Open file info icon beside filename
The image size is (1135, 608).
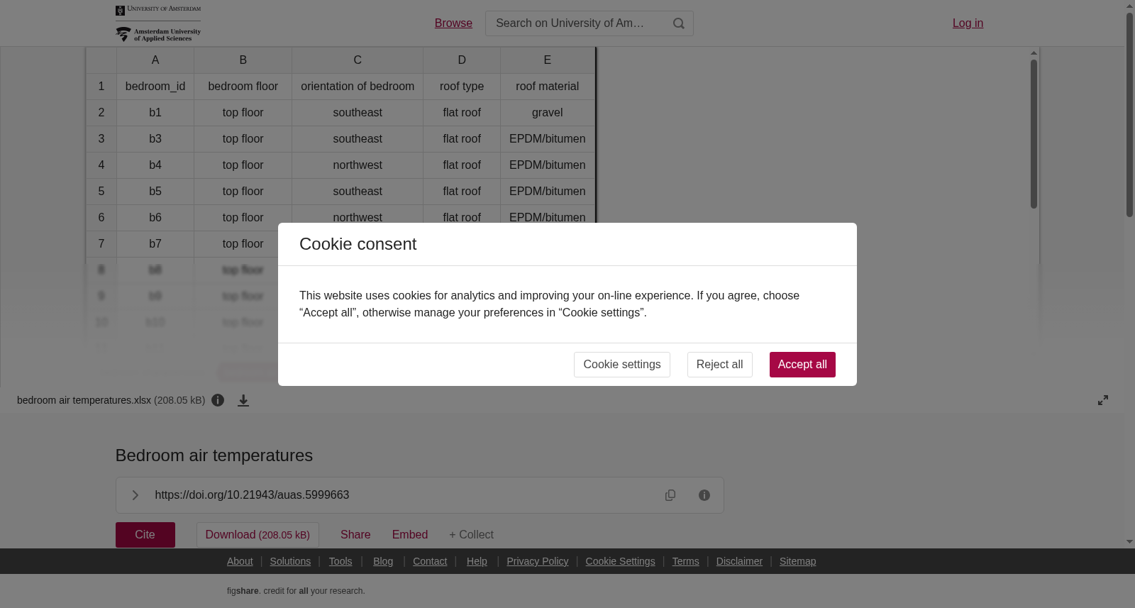coord(218,400)
